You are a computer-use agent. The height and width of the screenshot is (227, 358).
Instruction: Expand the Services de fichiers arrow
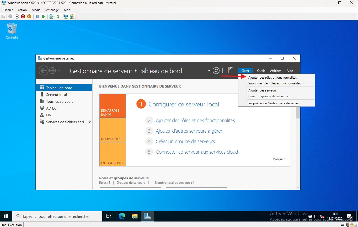[90, 122]
